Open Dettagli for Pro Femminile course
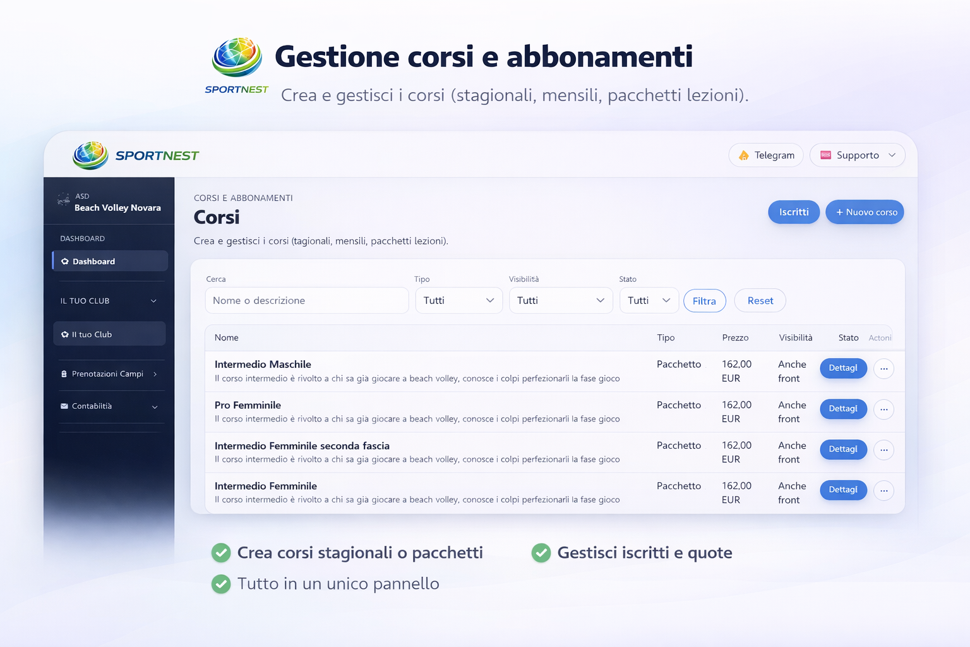The height and width of the screenshot is (647, 970). (843, 409)
